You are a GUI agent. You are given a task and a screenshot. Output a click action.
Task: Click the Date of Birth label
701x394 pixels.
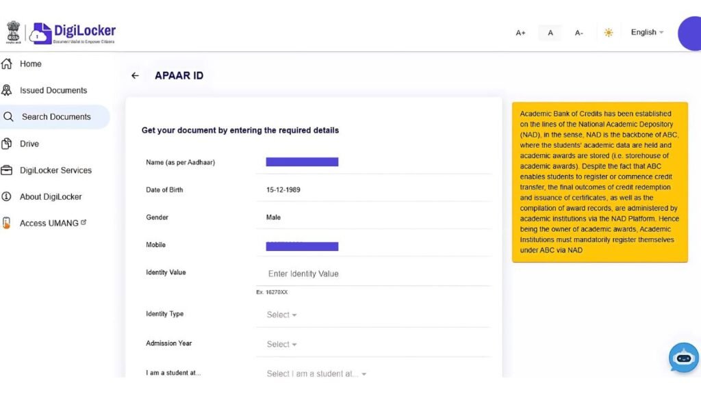[x=164, y=190]
